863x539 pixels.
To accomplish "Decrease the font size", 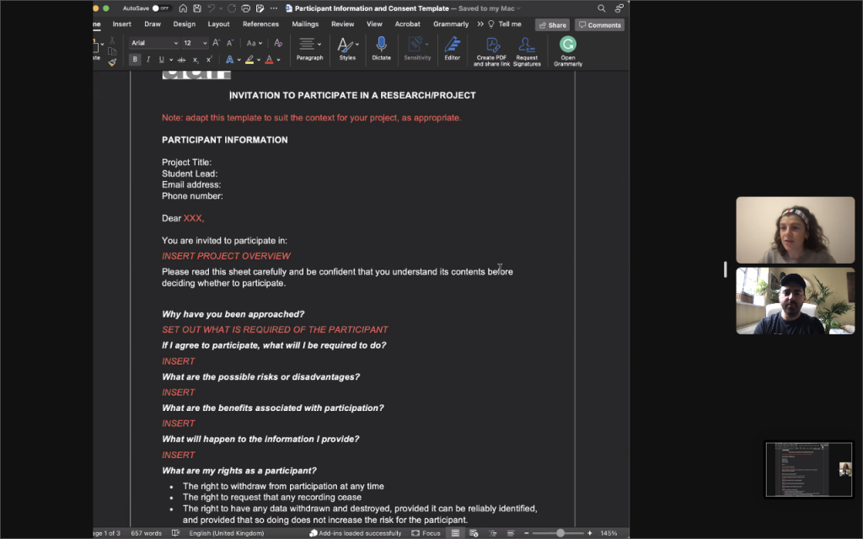I will pos(230,43).
